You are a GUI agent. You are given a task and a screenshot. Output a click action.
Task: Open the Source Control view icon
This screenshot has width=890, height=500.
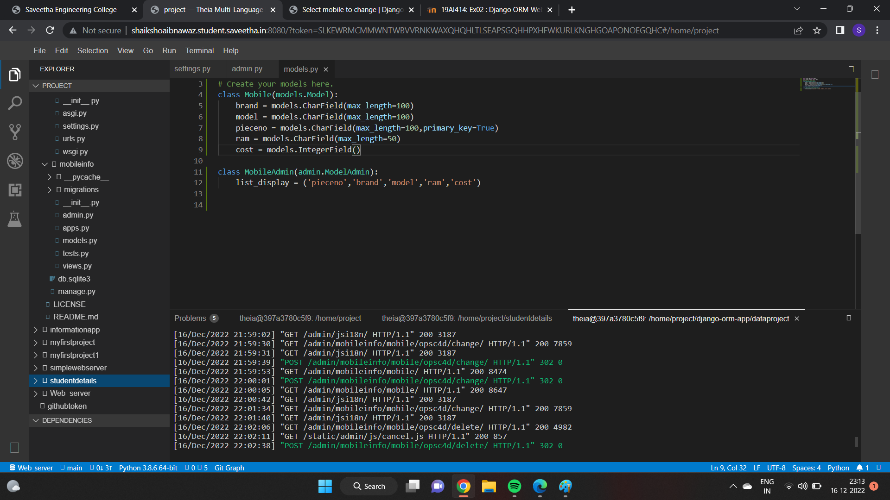click(x=15, y=132)
